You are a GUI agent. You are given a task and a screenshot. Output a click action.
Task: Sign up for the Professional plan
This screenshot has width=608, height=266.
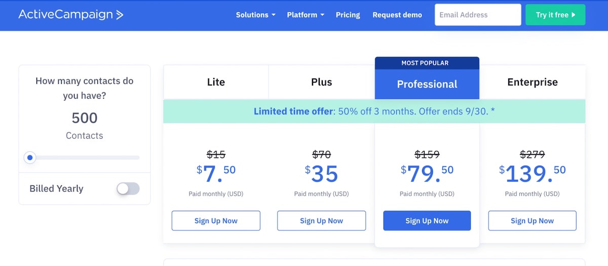tap(427, 221)
